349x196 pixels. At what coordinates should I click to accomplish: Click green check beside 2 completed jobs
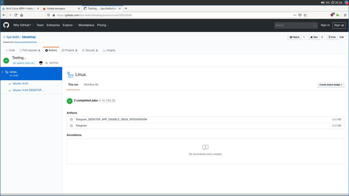(x=70, y=101)
